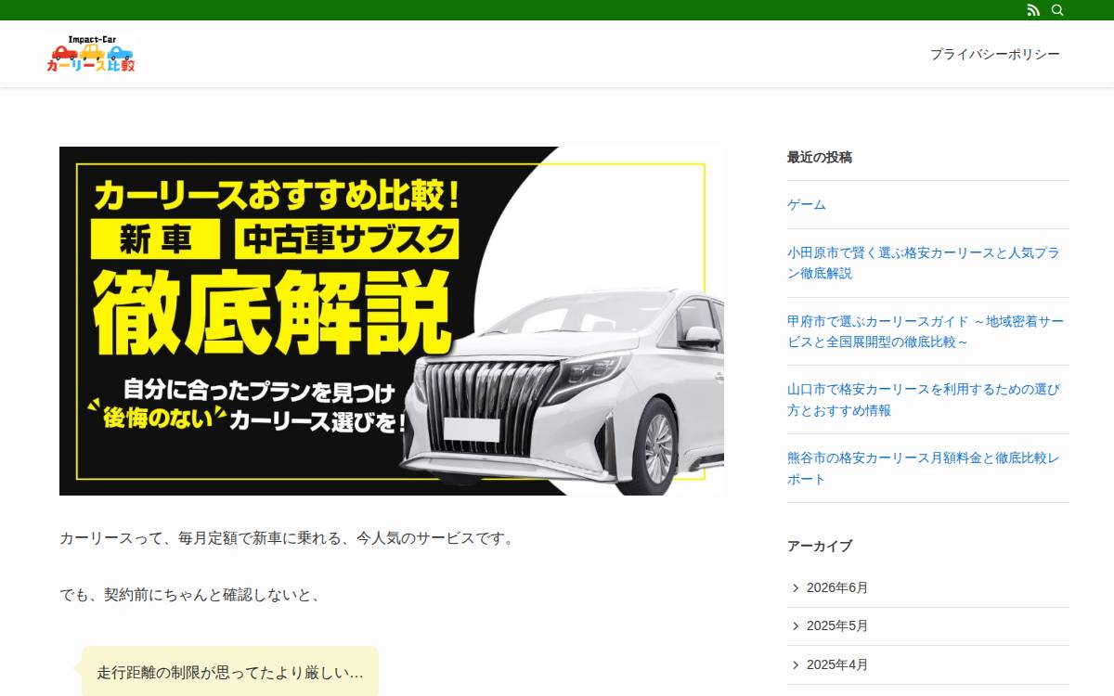Click chevron beside 2026年6月
This screenshot has width=1114, height=696.
pyautogui.click(x=796, y=587)
